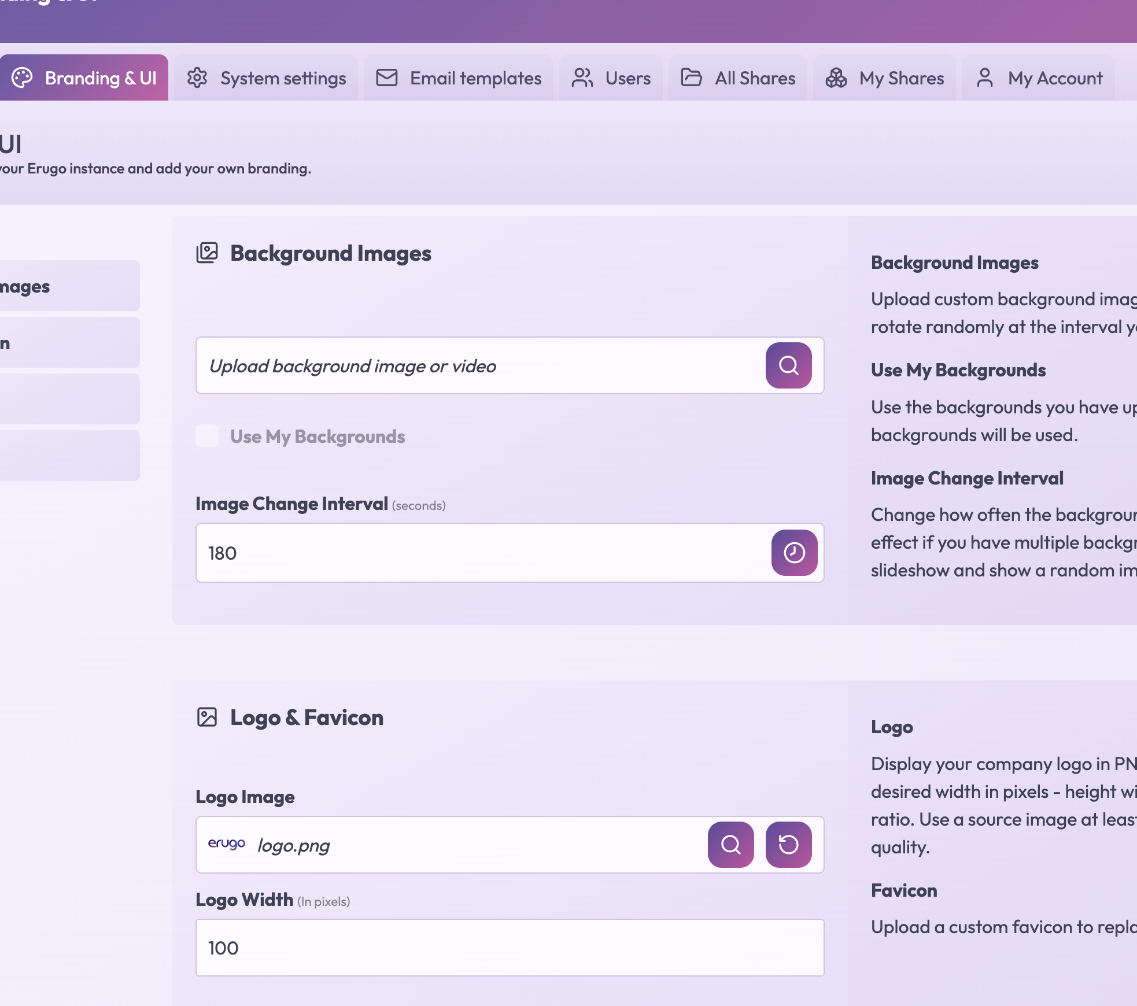Click the clock icon on Image Change Interval
The image size is (1137, 1006).
click(794, 553)
